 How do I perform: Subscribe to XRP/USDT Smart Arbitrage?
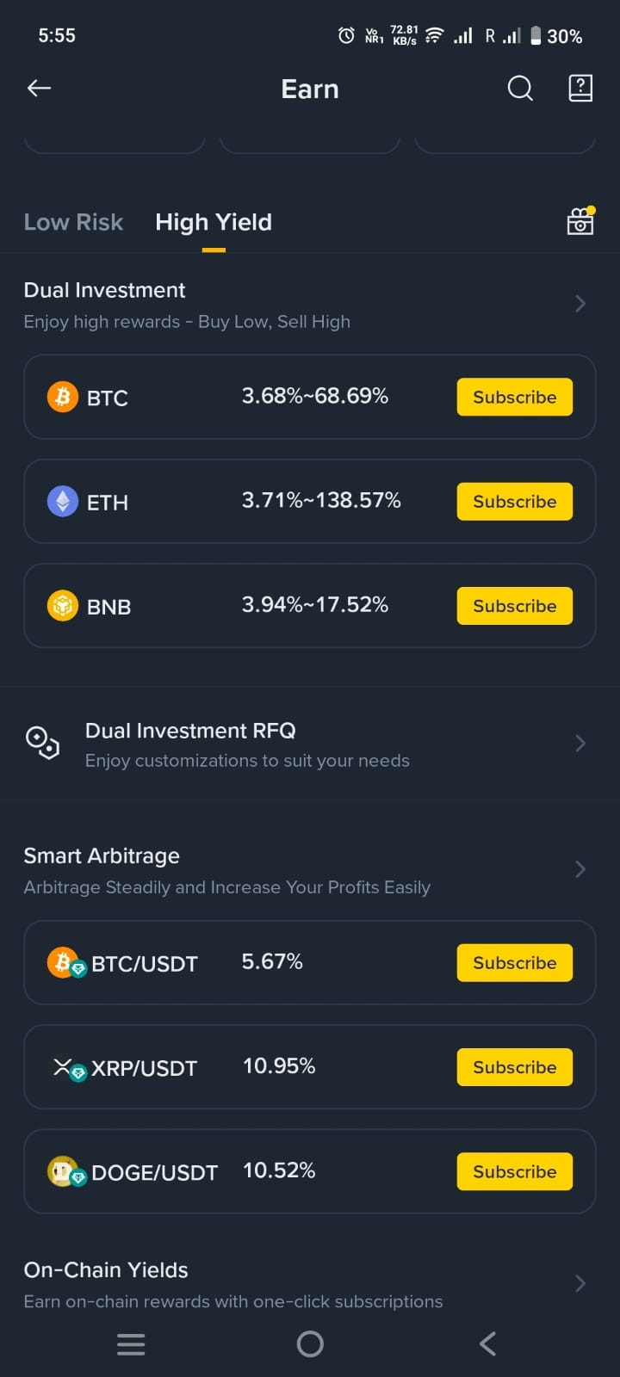pos(514,1067)
